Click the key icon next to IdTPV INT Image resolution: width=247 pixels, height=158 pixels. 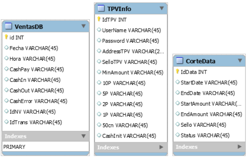(99, 19)
